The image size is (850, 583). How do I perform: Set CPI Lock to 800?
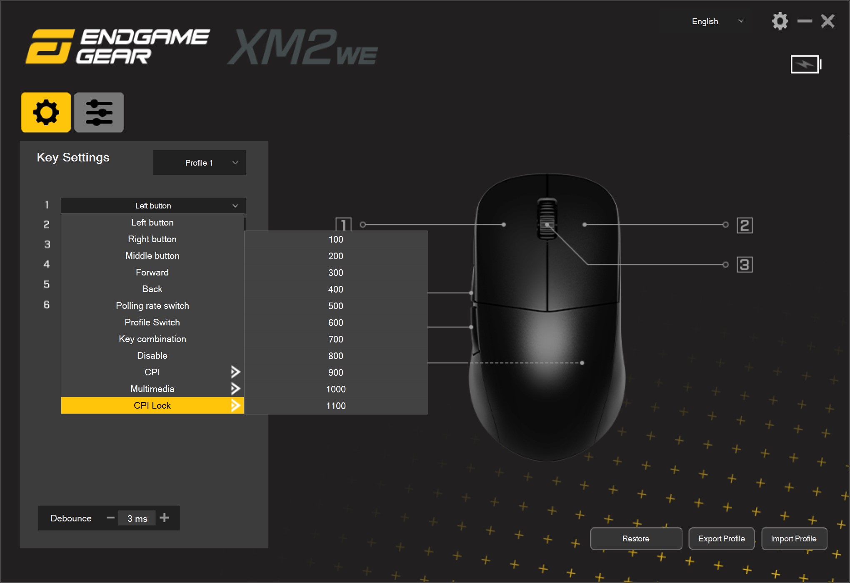(336, 356)
